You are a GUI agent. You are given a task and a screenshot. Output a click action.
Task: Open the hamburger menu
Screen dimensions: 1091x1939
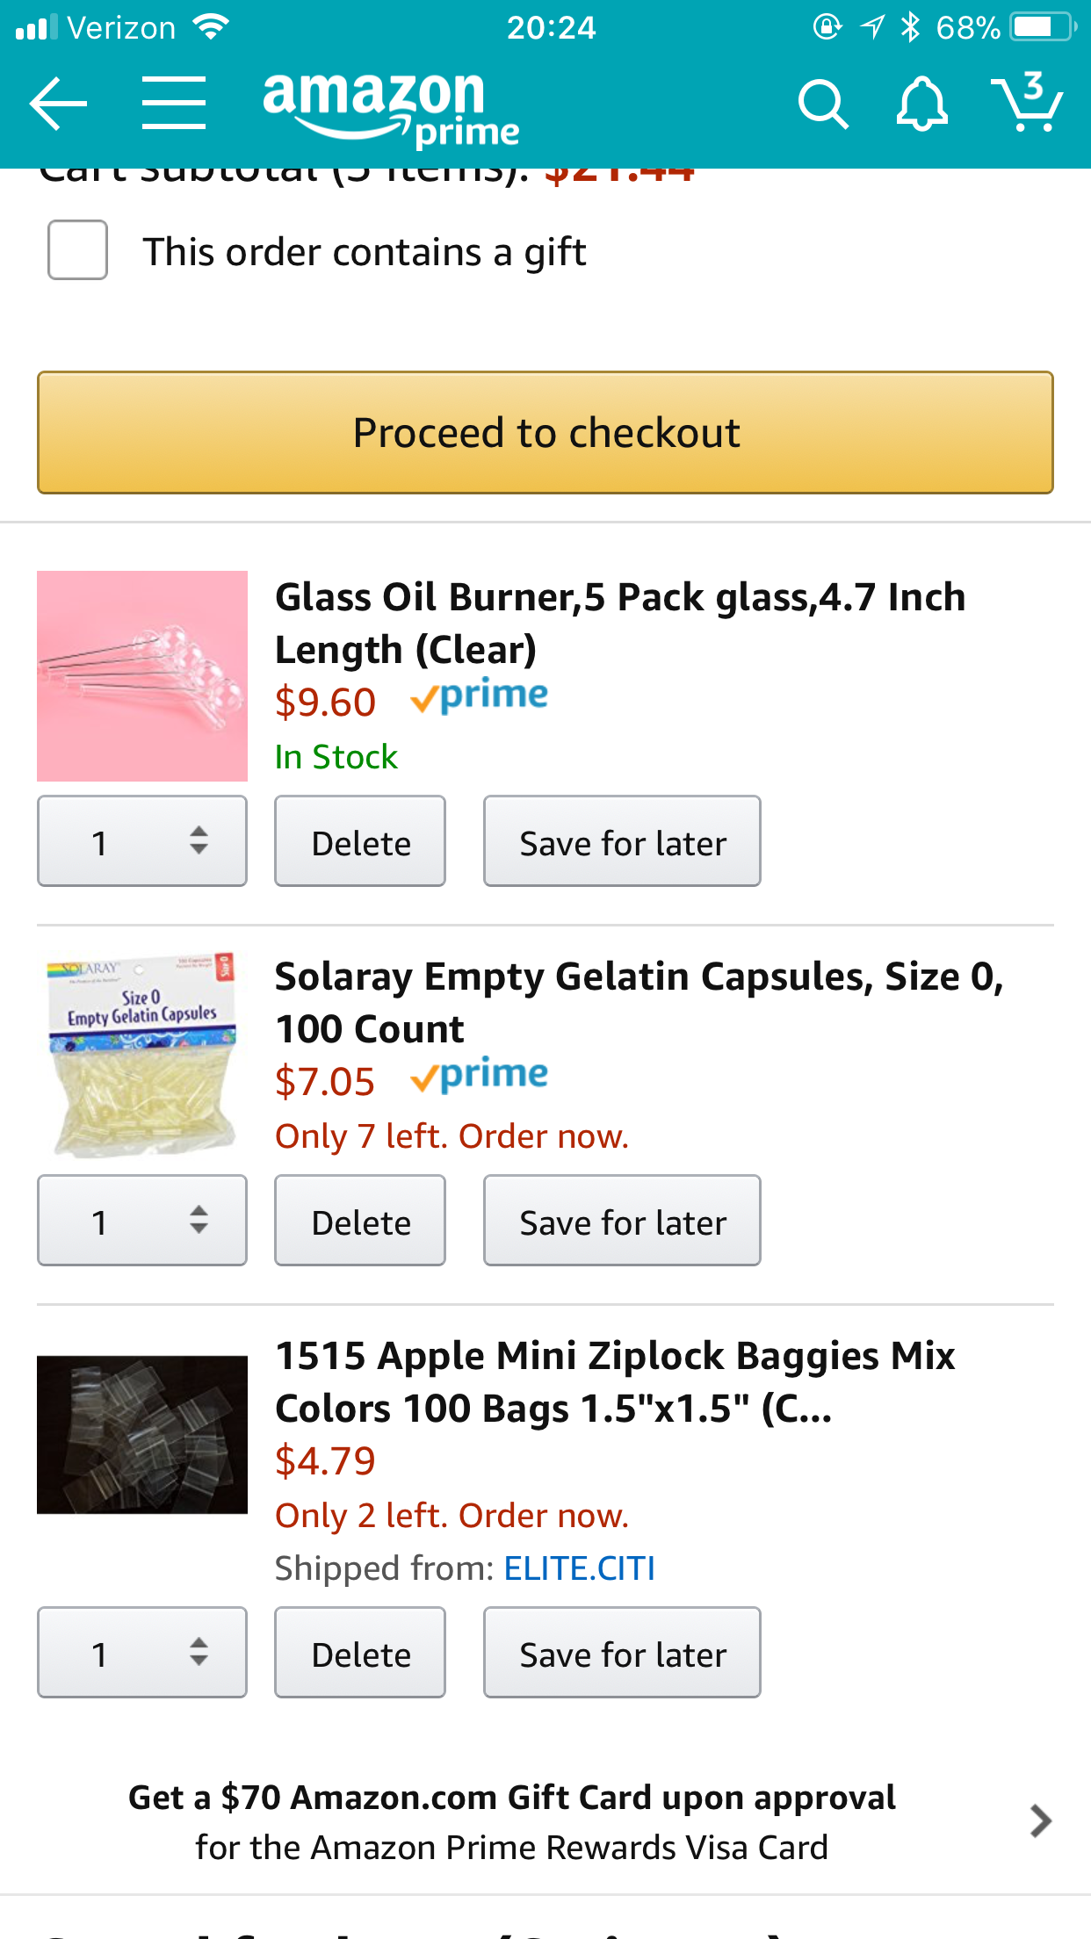click(174, 104)
